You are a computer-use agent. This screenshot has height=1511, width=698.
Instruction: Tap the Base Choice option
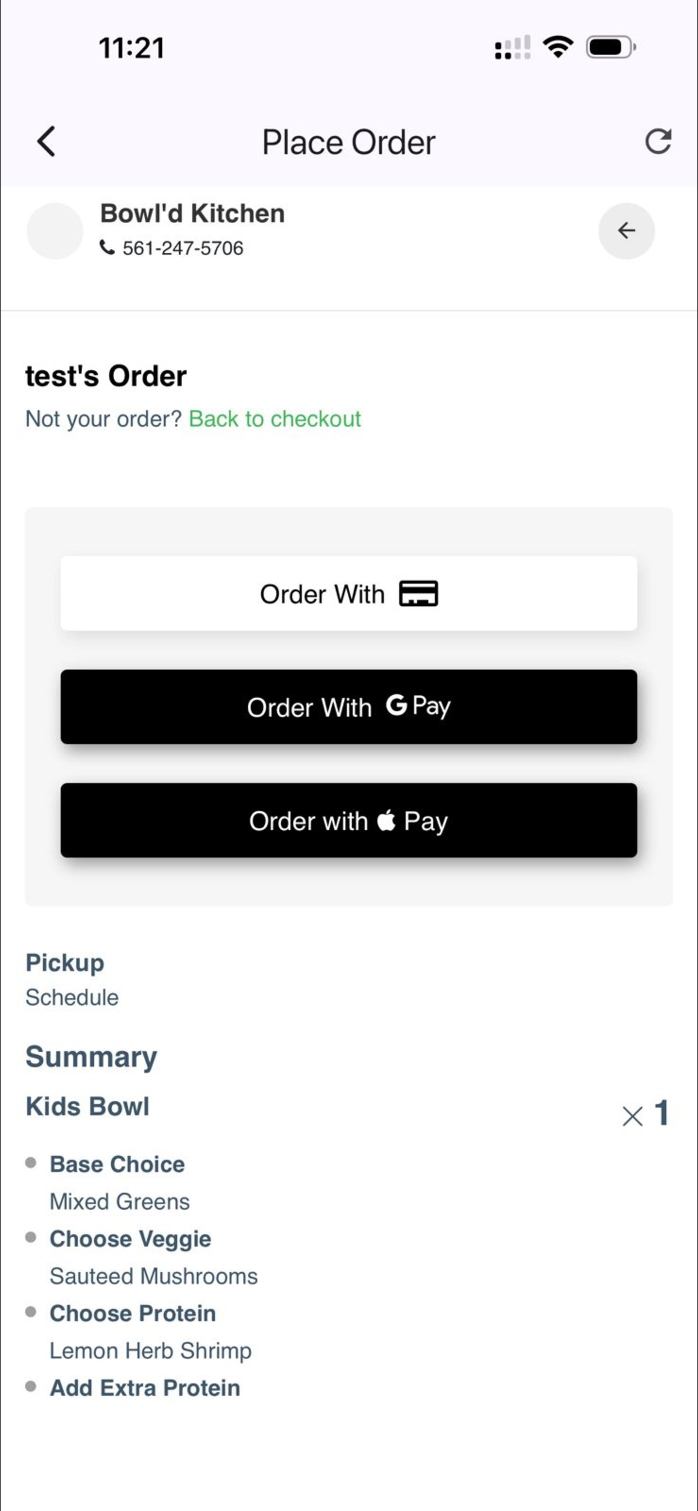click(x=117, y=1164)
